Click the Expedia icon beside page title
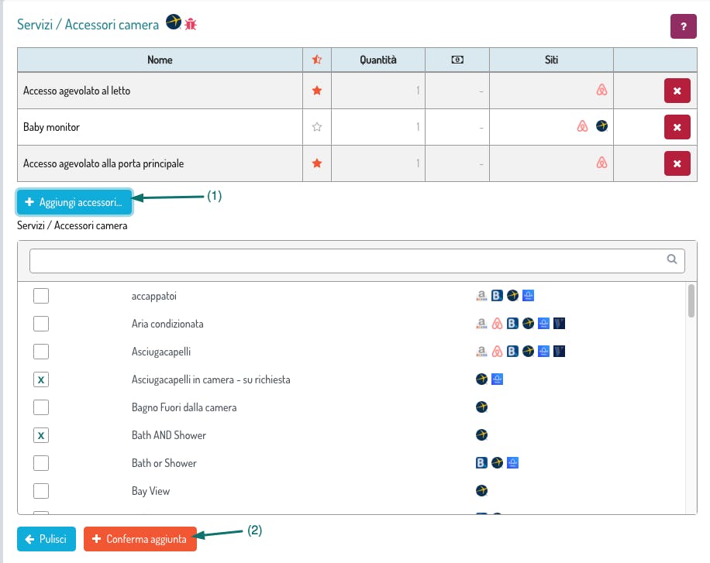This screenshot has width=710, height=563. tap(174, 22)
